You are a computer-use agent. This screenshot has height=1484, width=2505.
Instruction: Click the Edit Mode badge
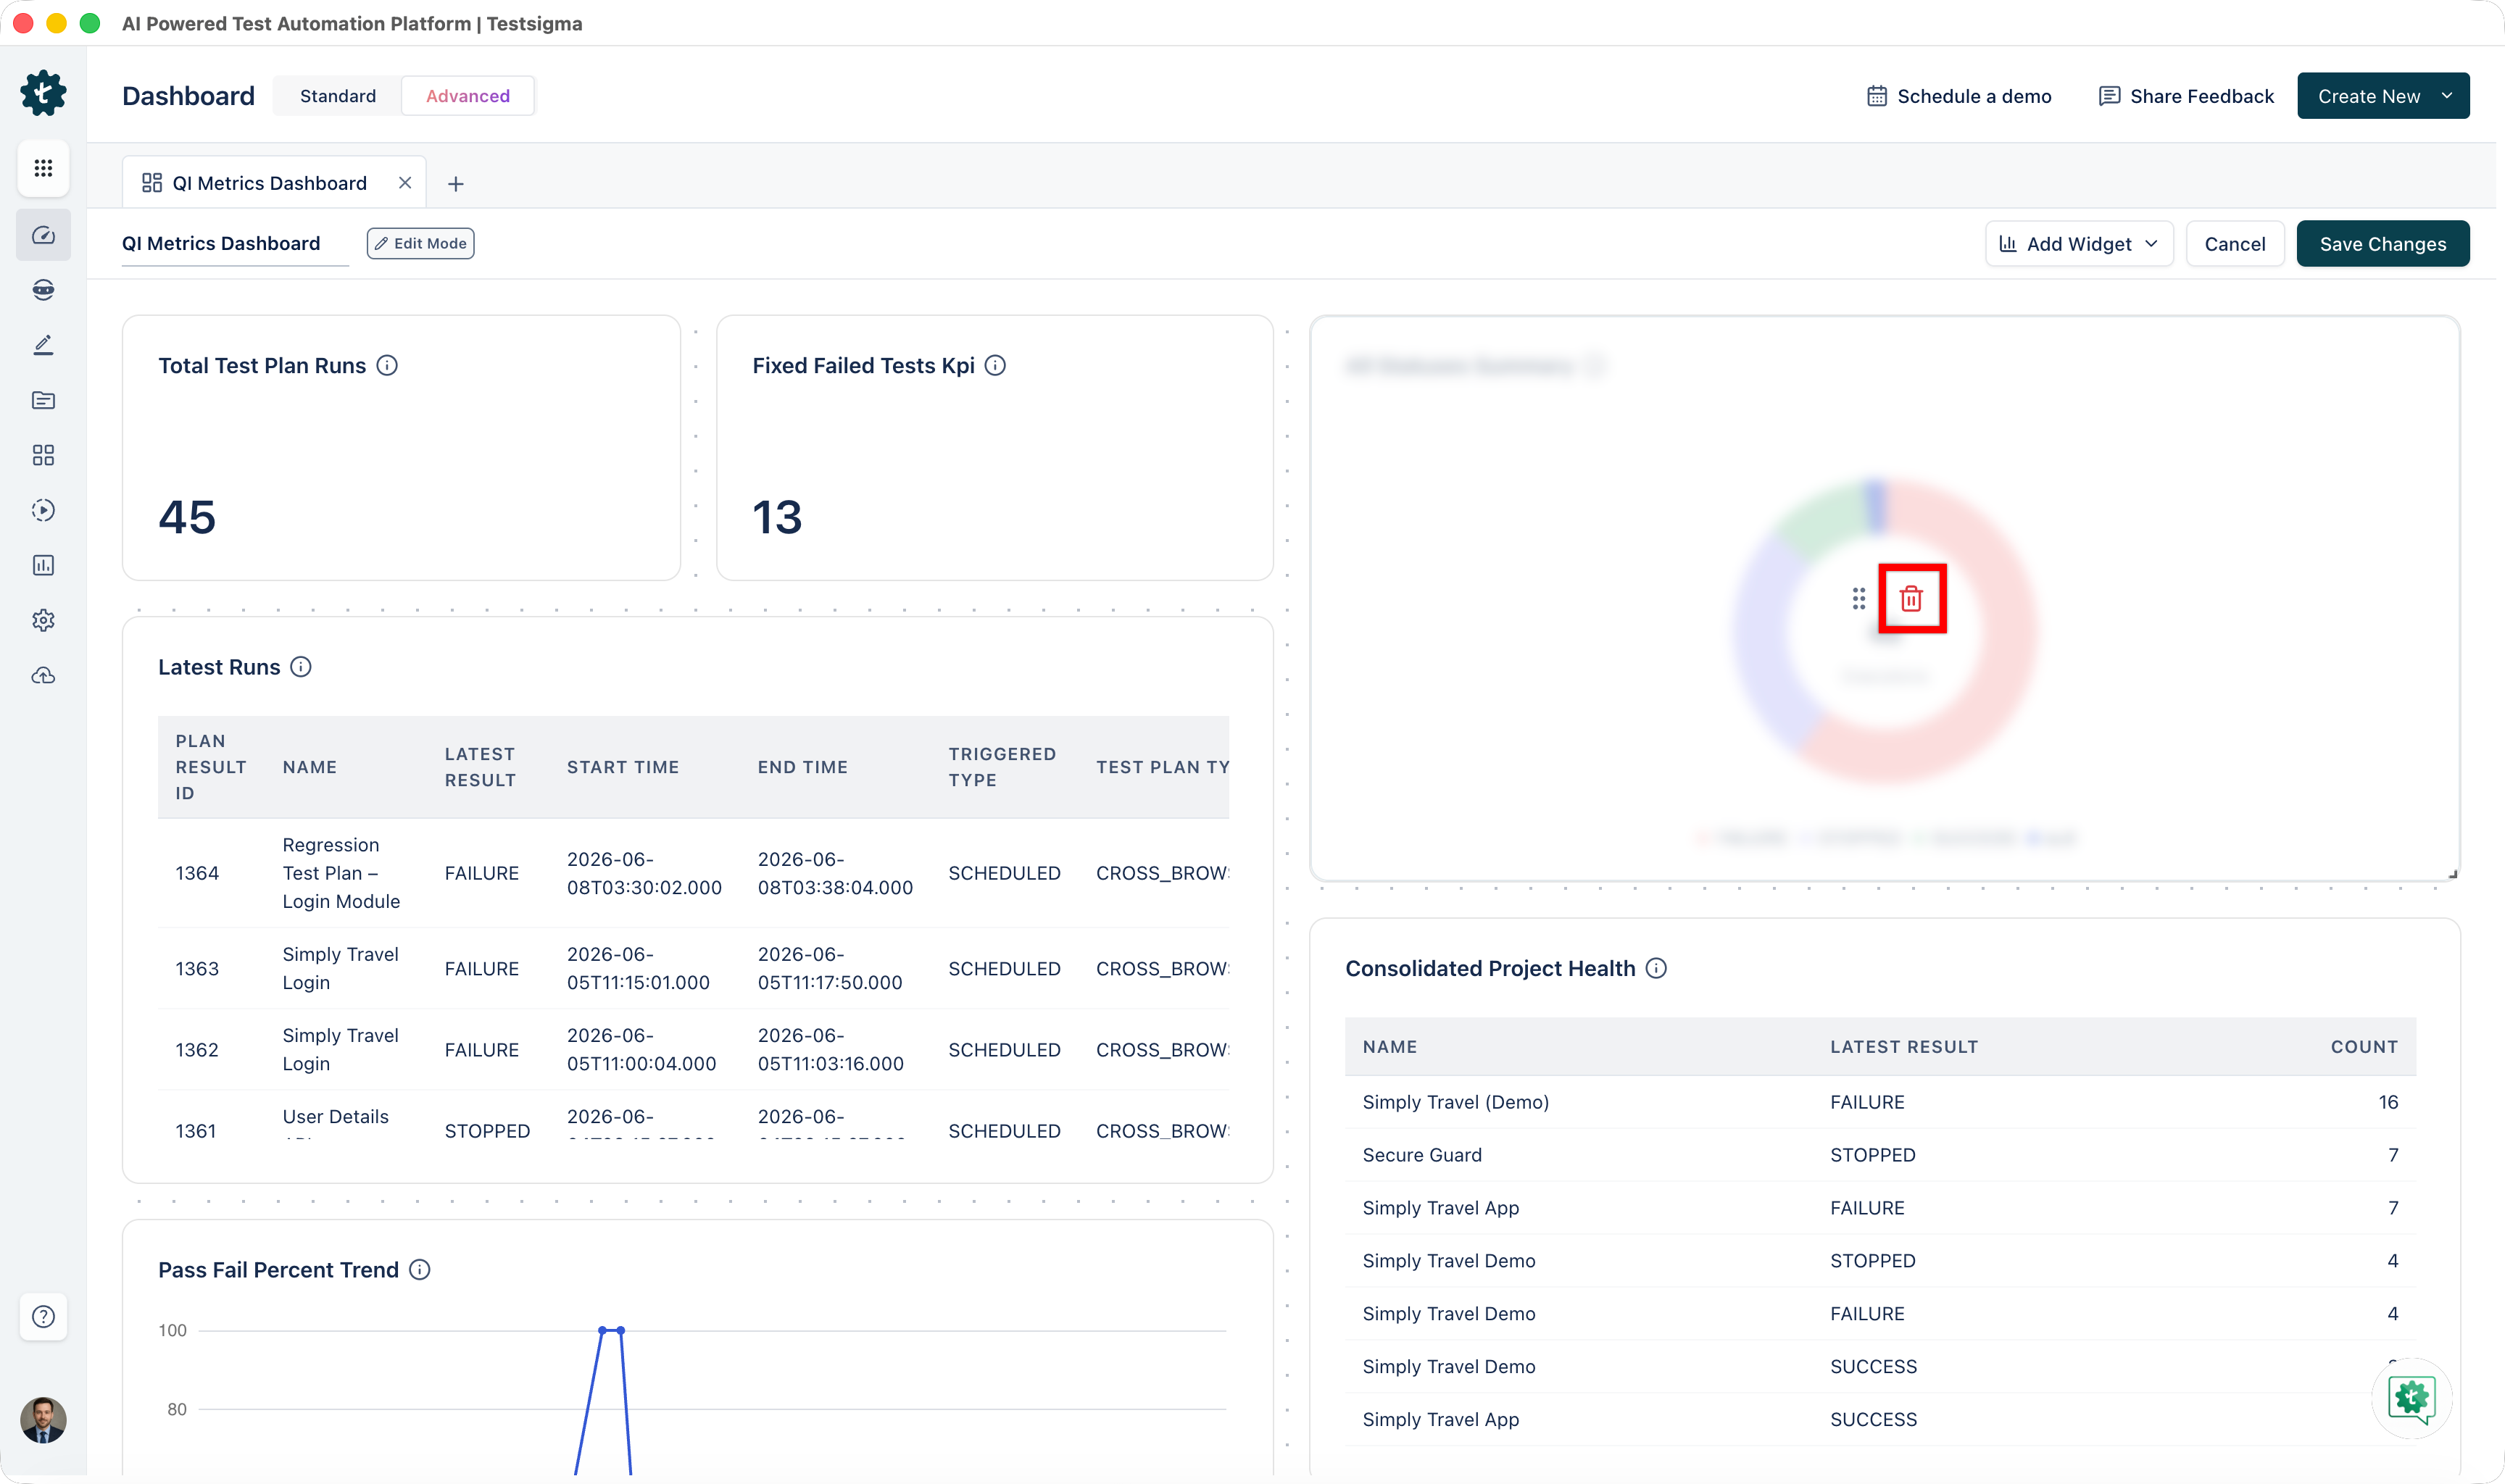[420, 243]
